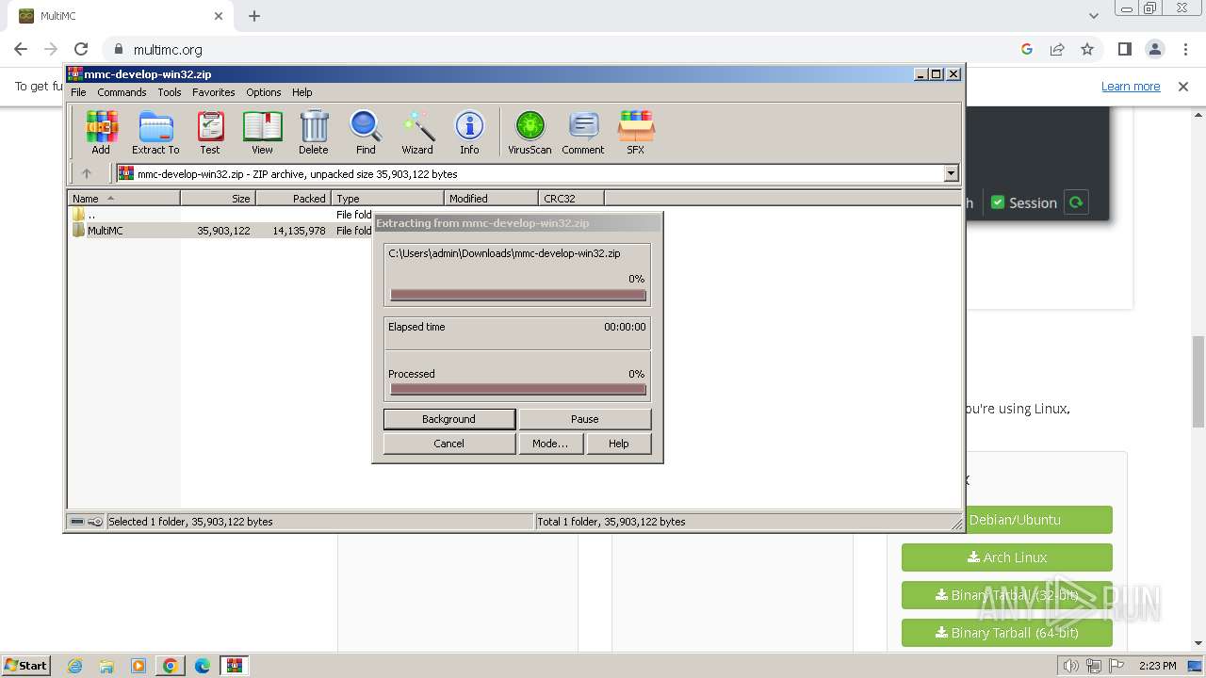1206x678 pixels.
Task: Click the Mode... button
Action: [x=550, y=444]
